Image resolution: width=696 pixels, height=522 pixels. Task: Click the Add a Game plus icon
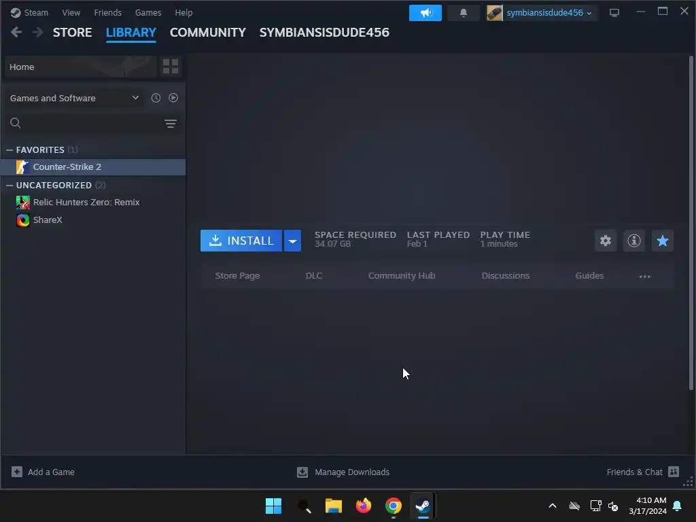pyautogui.click(x=17, y=472)
